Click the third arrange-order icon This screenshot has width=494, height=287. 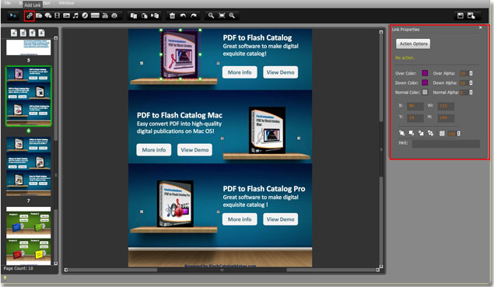421,133
